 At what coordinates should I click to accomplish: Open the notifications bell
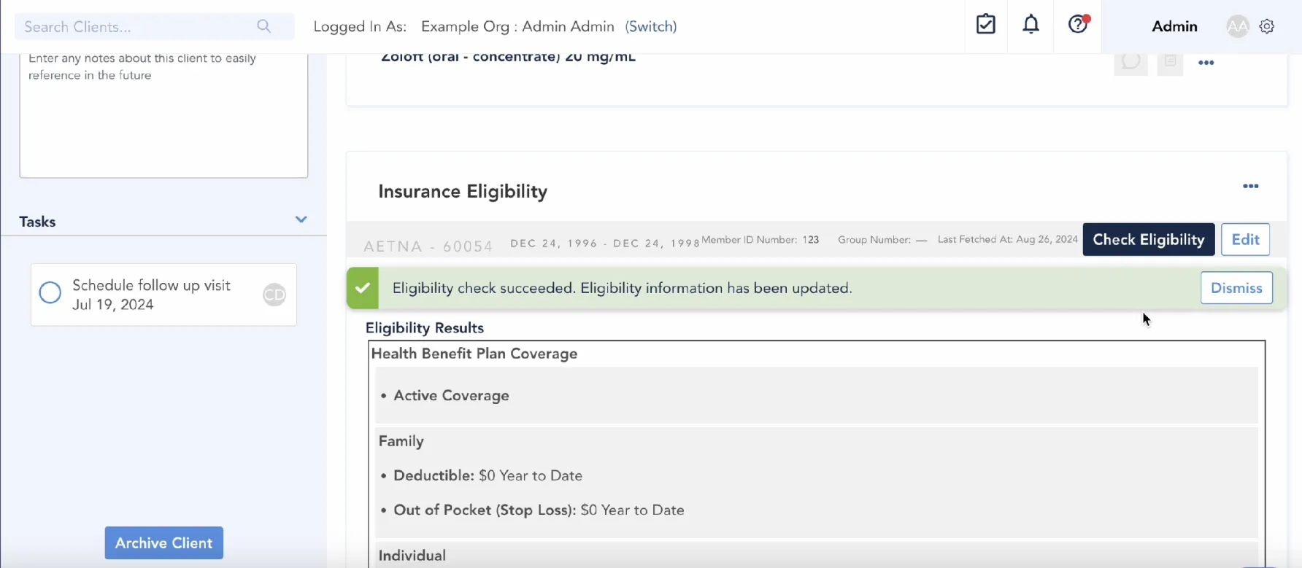[x=1031, y=25]
